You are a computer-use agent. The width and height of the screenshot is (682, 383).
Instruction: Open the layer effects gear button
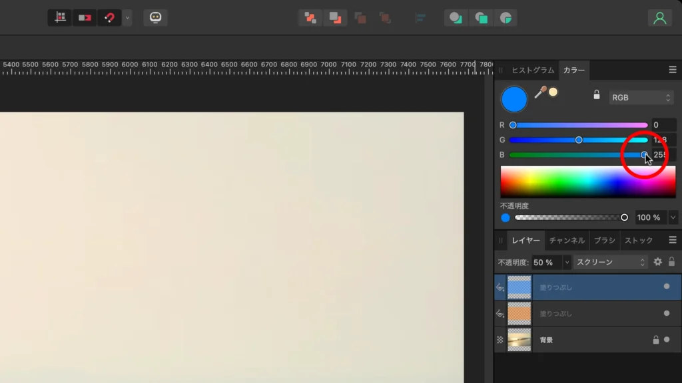click(658, 262)
